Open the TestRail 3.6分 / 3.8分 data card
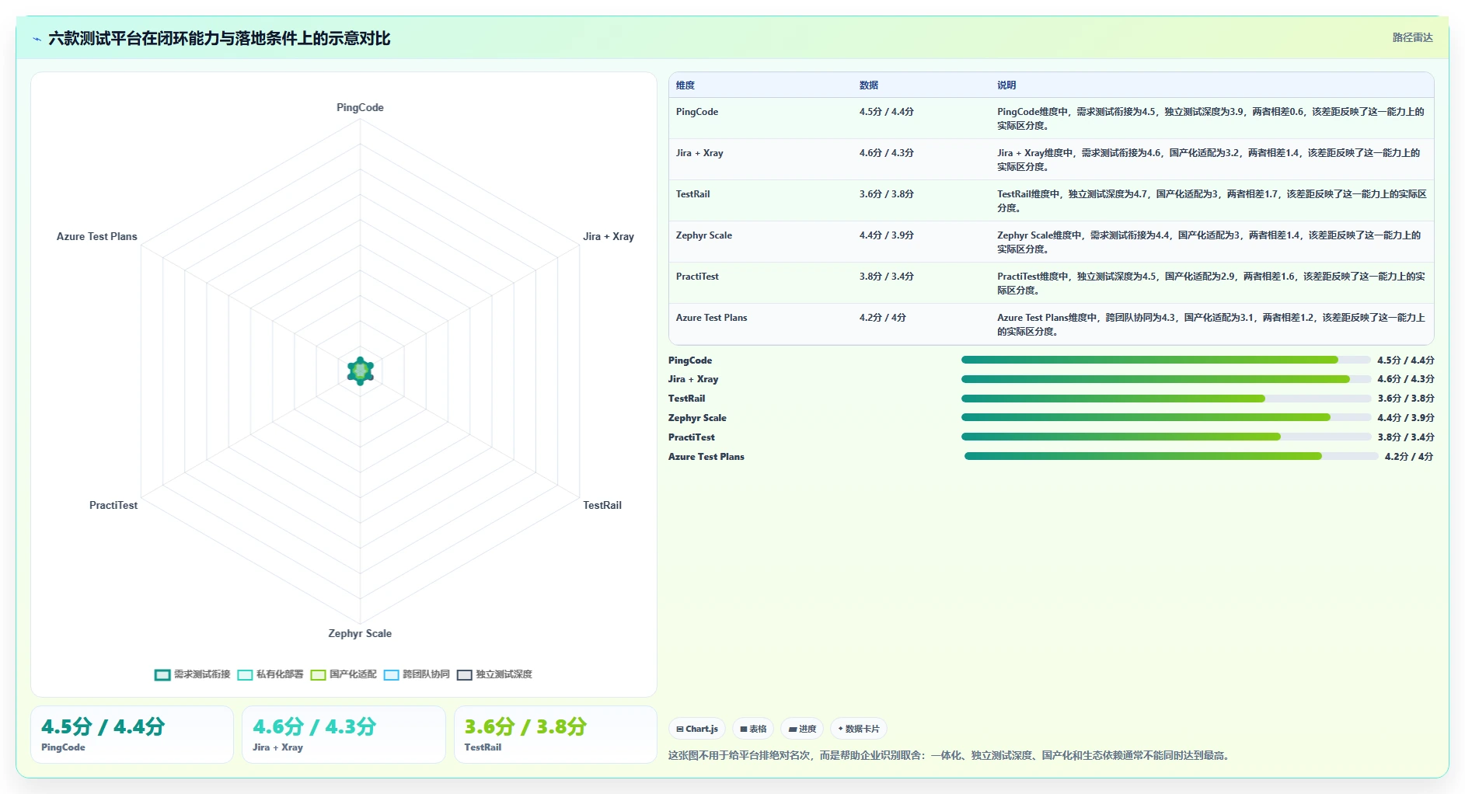Viewport: 1465px width, 794px height. click(x=556, y=734)
